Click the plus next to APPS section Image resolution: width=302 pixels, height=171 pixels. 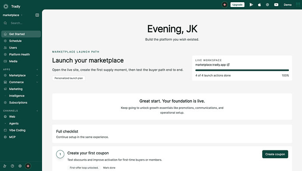(x=37, y=70)
